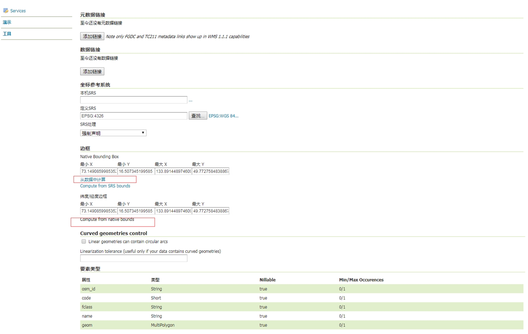Click Native Bounding Box 最大 Y field

(x=210, y=171)
